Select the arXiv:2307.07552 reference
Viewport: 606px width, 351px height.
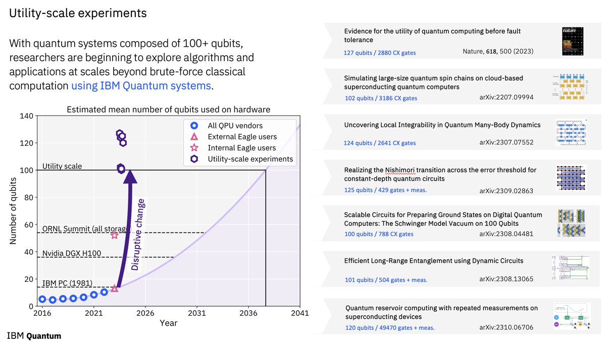506,143
